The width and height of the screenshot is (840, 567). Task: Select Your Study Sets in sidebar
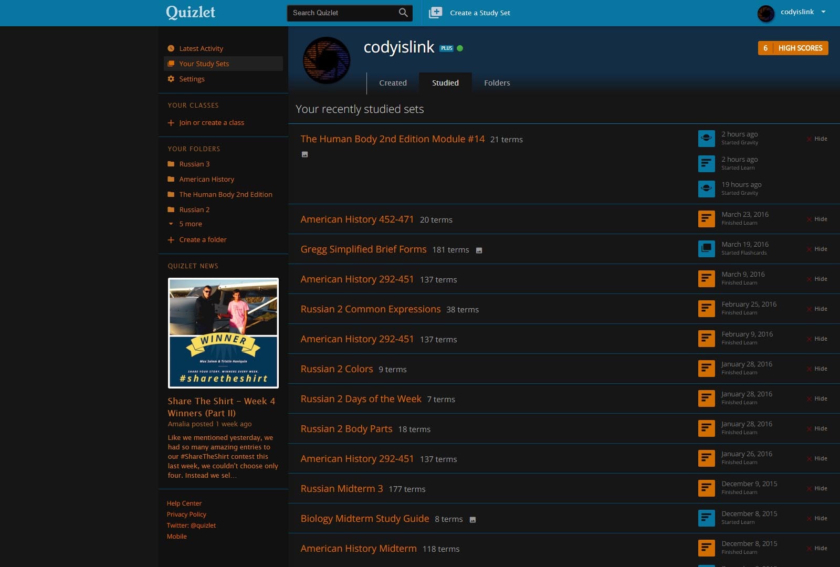[x=223, y=64]
